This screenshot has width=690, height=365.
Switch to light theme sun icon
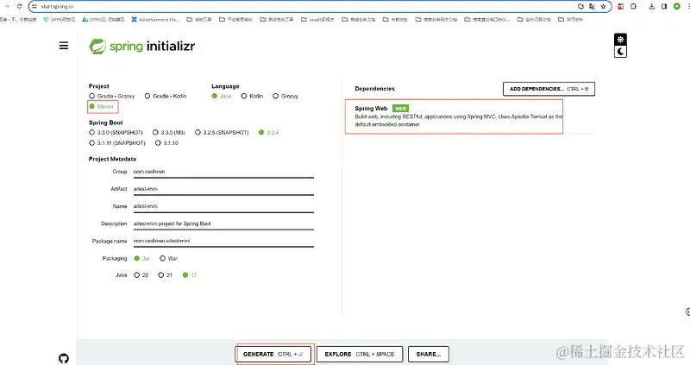click(x=620, y=39)
